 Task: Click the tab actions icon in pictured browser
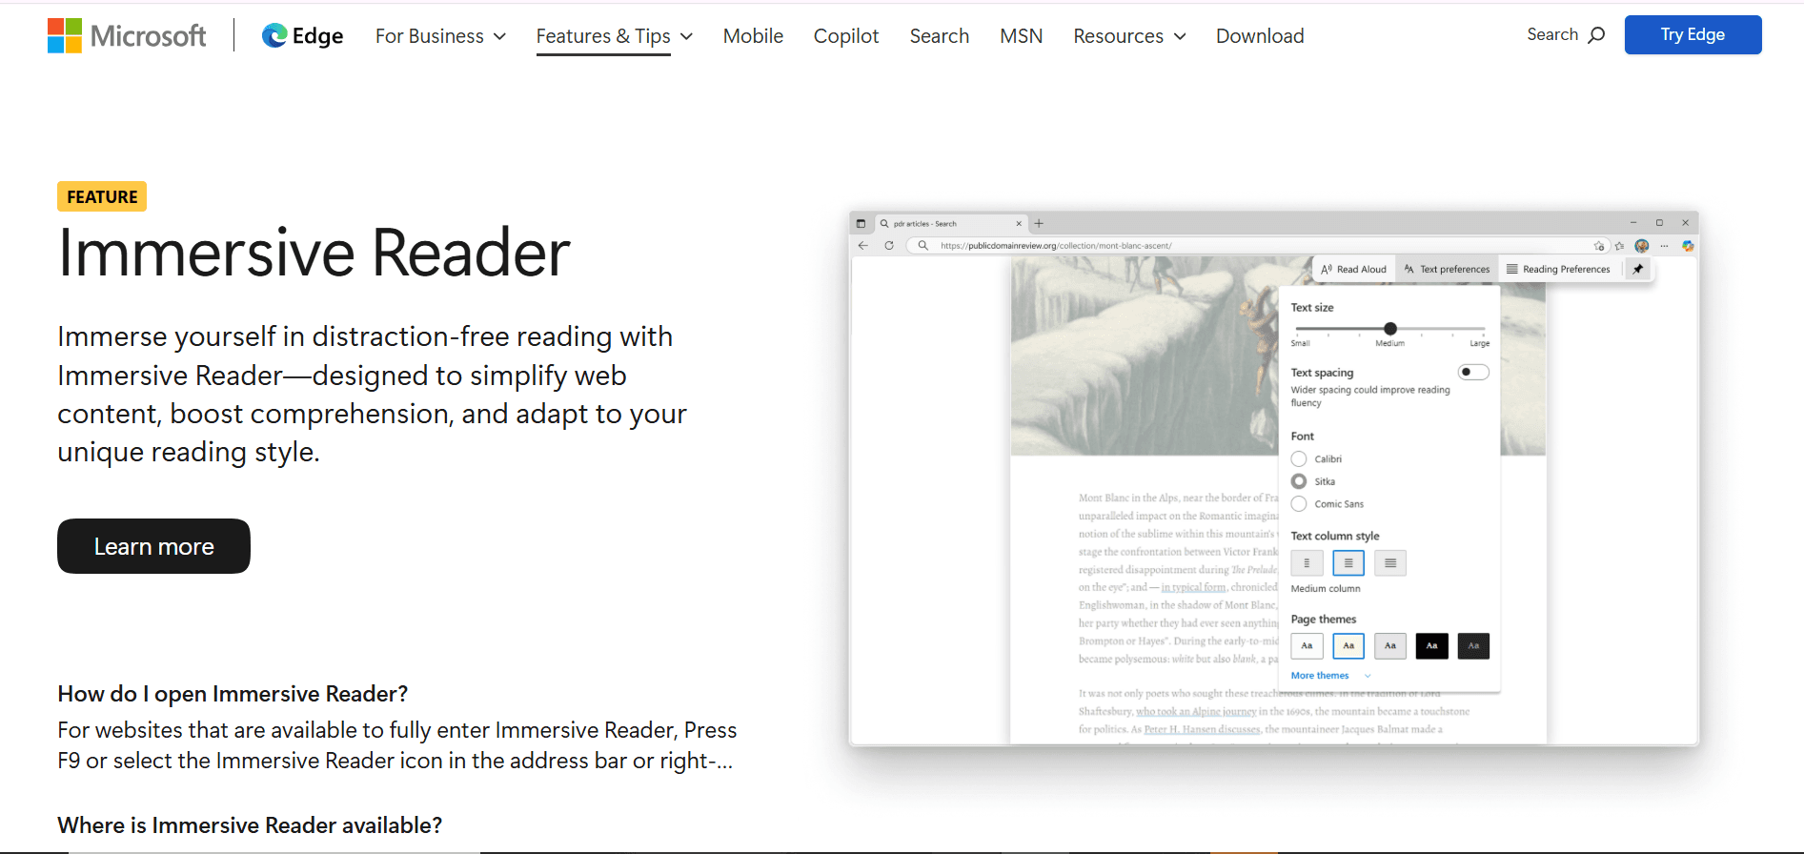point(861,223)
